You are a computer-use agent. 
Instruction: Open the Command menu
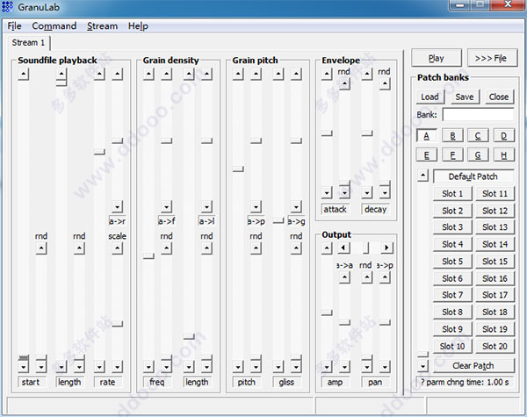coord(54,25)
